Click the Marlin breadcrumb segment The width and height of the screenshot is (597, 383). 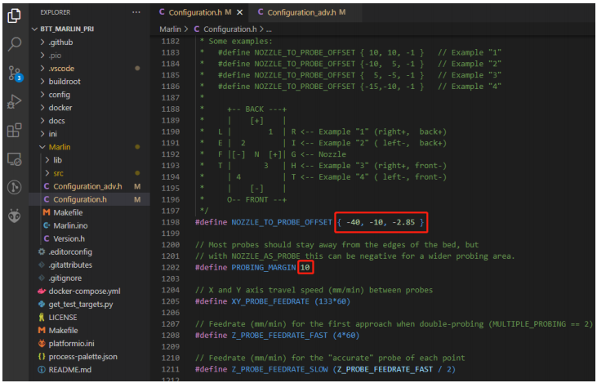pyautogui.click(x=170, y=29)
